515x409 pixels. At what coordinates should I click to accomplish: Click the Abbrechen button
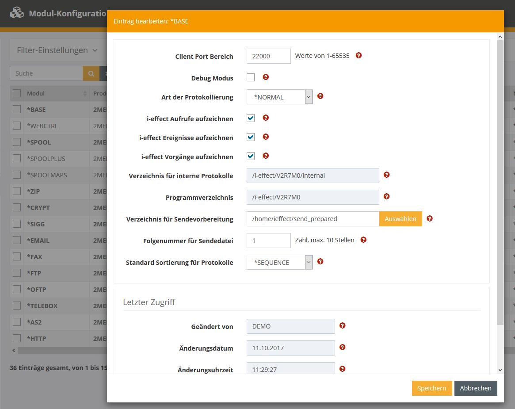point(475,388)
